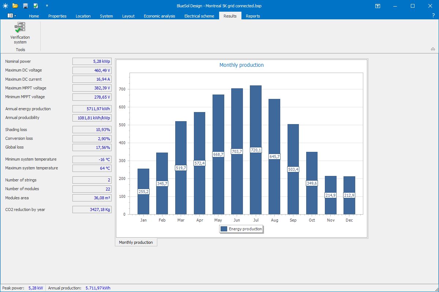The width and height of the screenshot is (439, 292).
Task: Click the Jul axis label
Action: tap(256, 220)
